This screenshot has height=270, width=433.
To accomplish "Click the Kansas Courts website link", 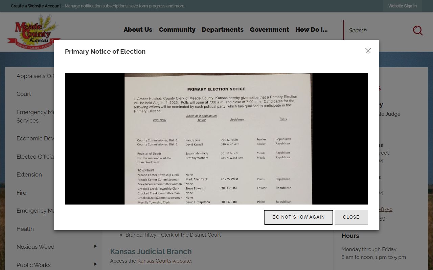I will coord(164,261).
